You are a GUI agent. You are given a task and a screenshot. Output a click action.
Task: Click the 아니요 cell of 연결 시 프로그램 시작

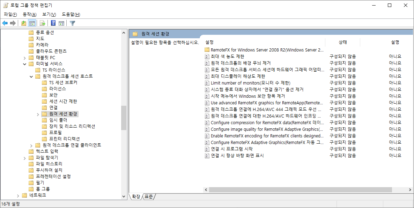pos(395,149)
